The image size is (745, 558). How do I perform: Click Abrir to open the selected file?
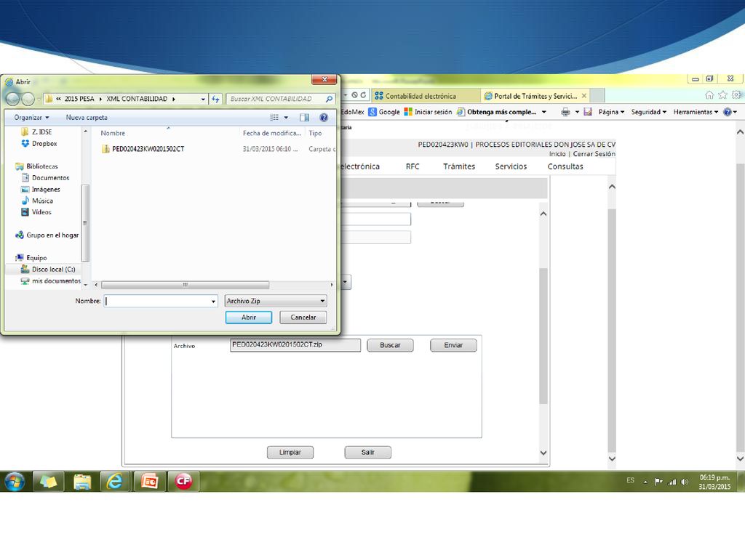(249, 318)
